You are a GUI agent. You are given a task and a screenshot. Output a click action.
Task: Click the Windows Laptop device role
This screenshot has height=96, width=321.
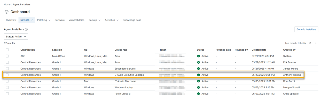pyautogui.click(x=124, y=88)
